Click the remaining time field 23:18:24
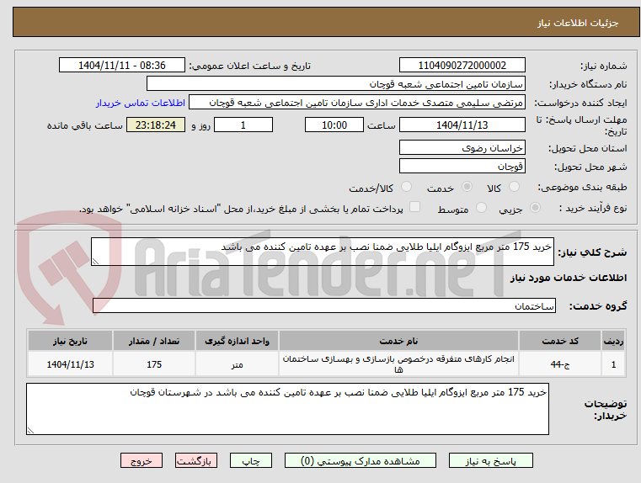Image resolution: width=641 pixels, height=483 pixels. pos(156,125)
